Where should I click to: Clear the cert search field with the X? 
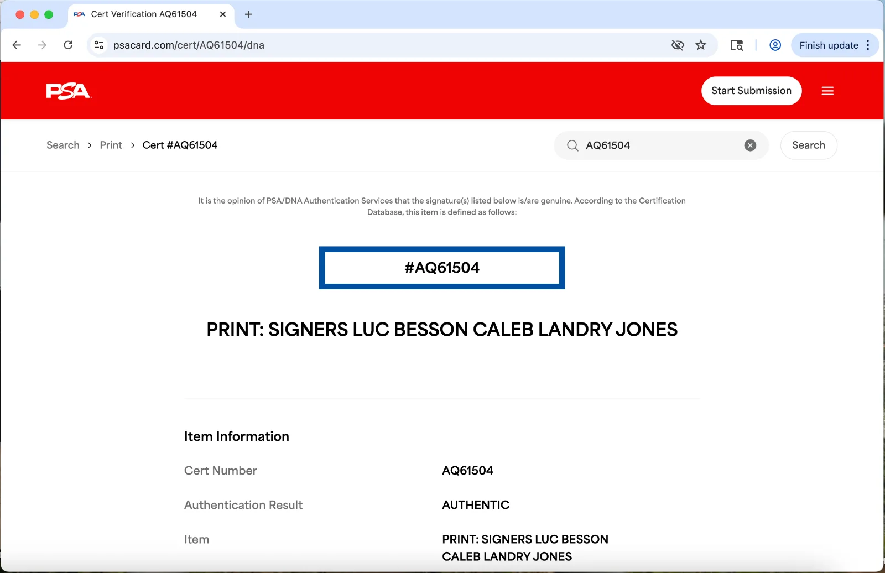(x=750, y=145)
